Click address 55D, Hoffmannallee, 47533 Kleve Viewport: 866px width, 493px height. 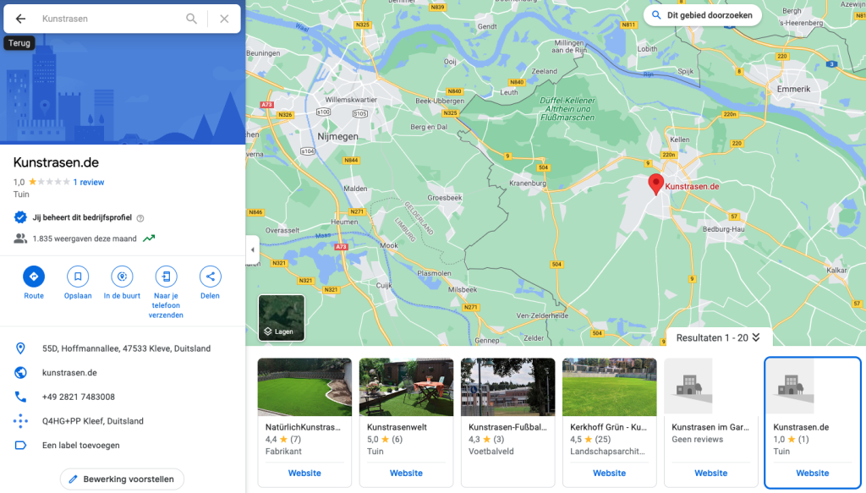(x=127, y=348)
